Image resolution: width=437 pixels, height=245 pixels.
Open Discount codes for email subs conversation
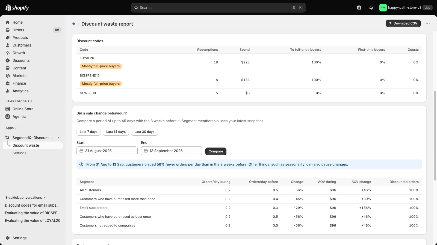click(x=33, y=205)
